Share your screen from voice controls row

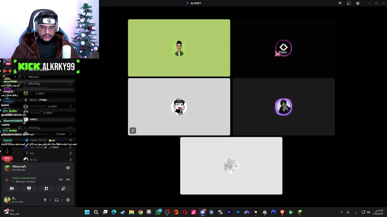[29, 188]
